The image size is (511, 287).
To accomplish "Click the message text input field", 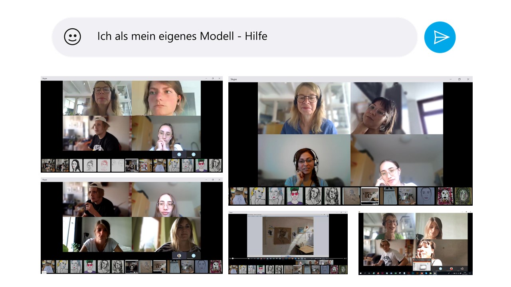I will pyautogui.click(x=240, y=37).
